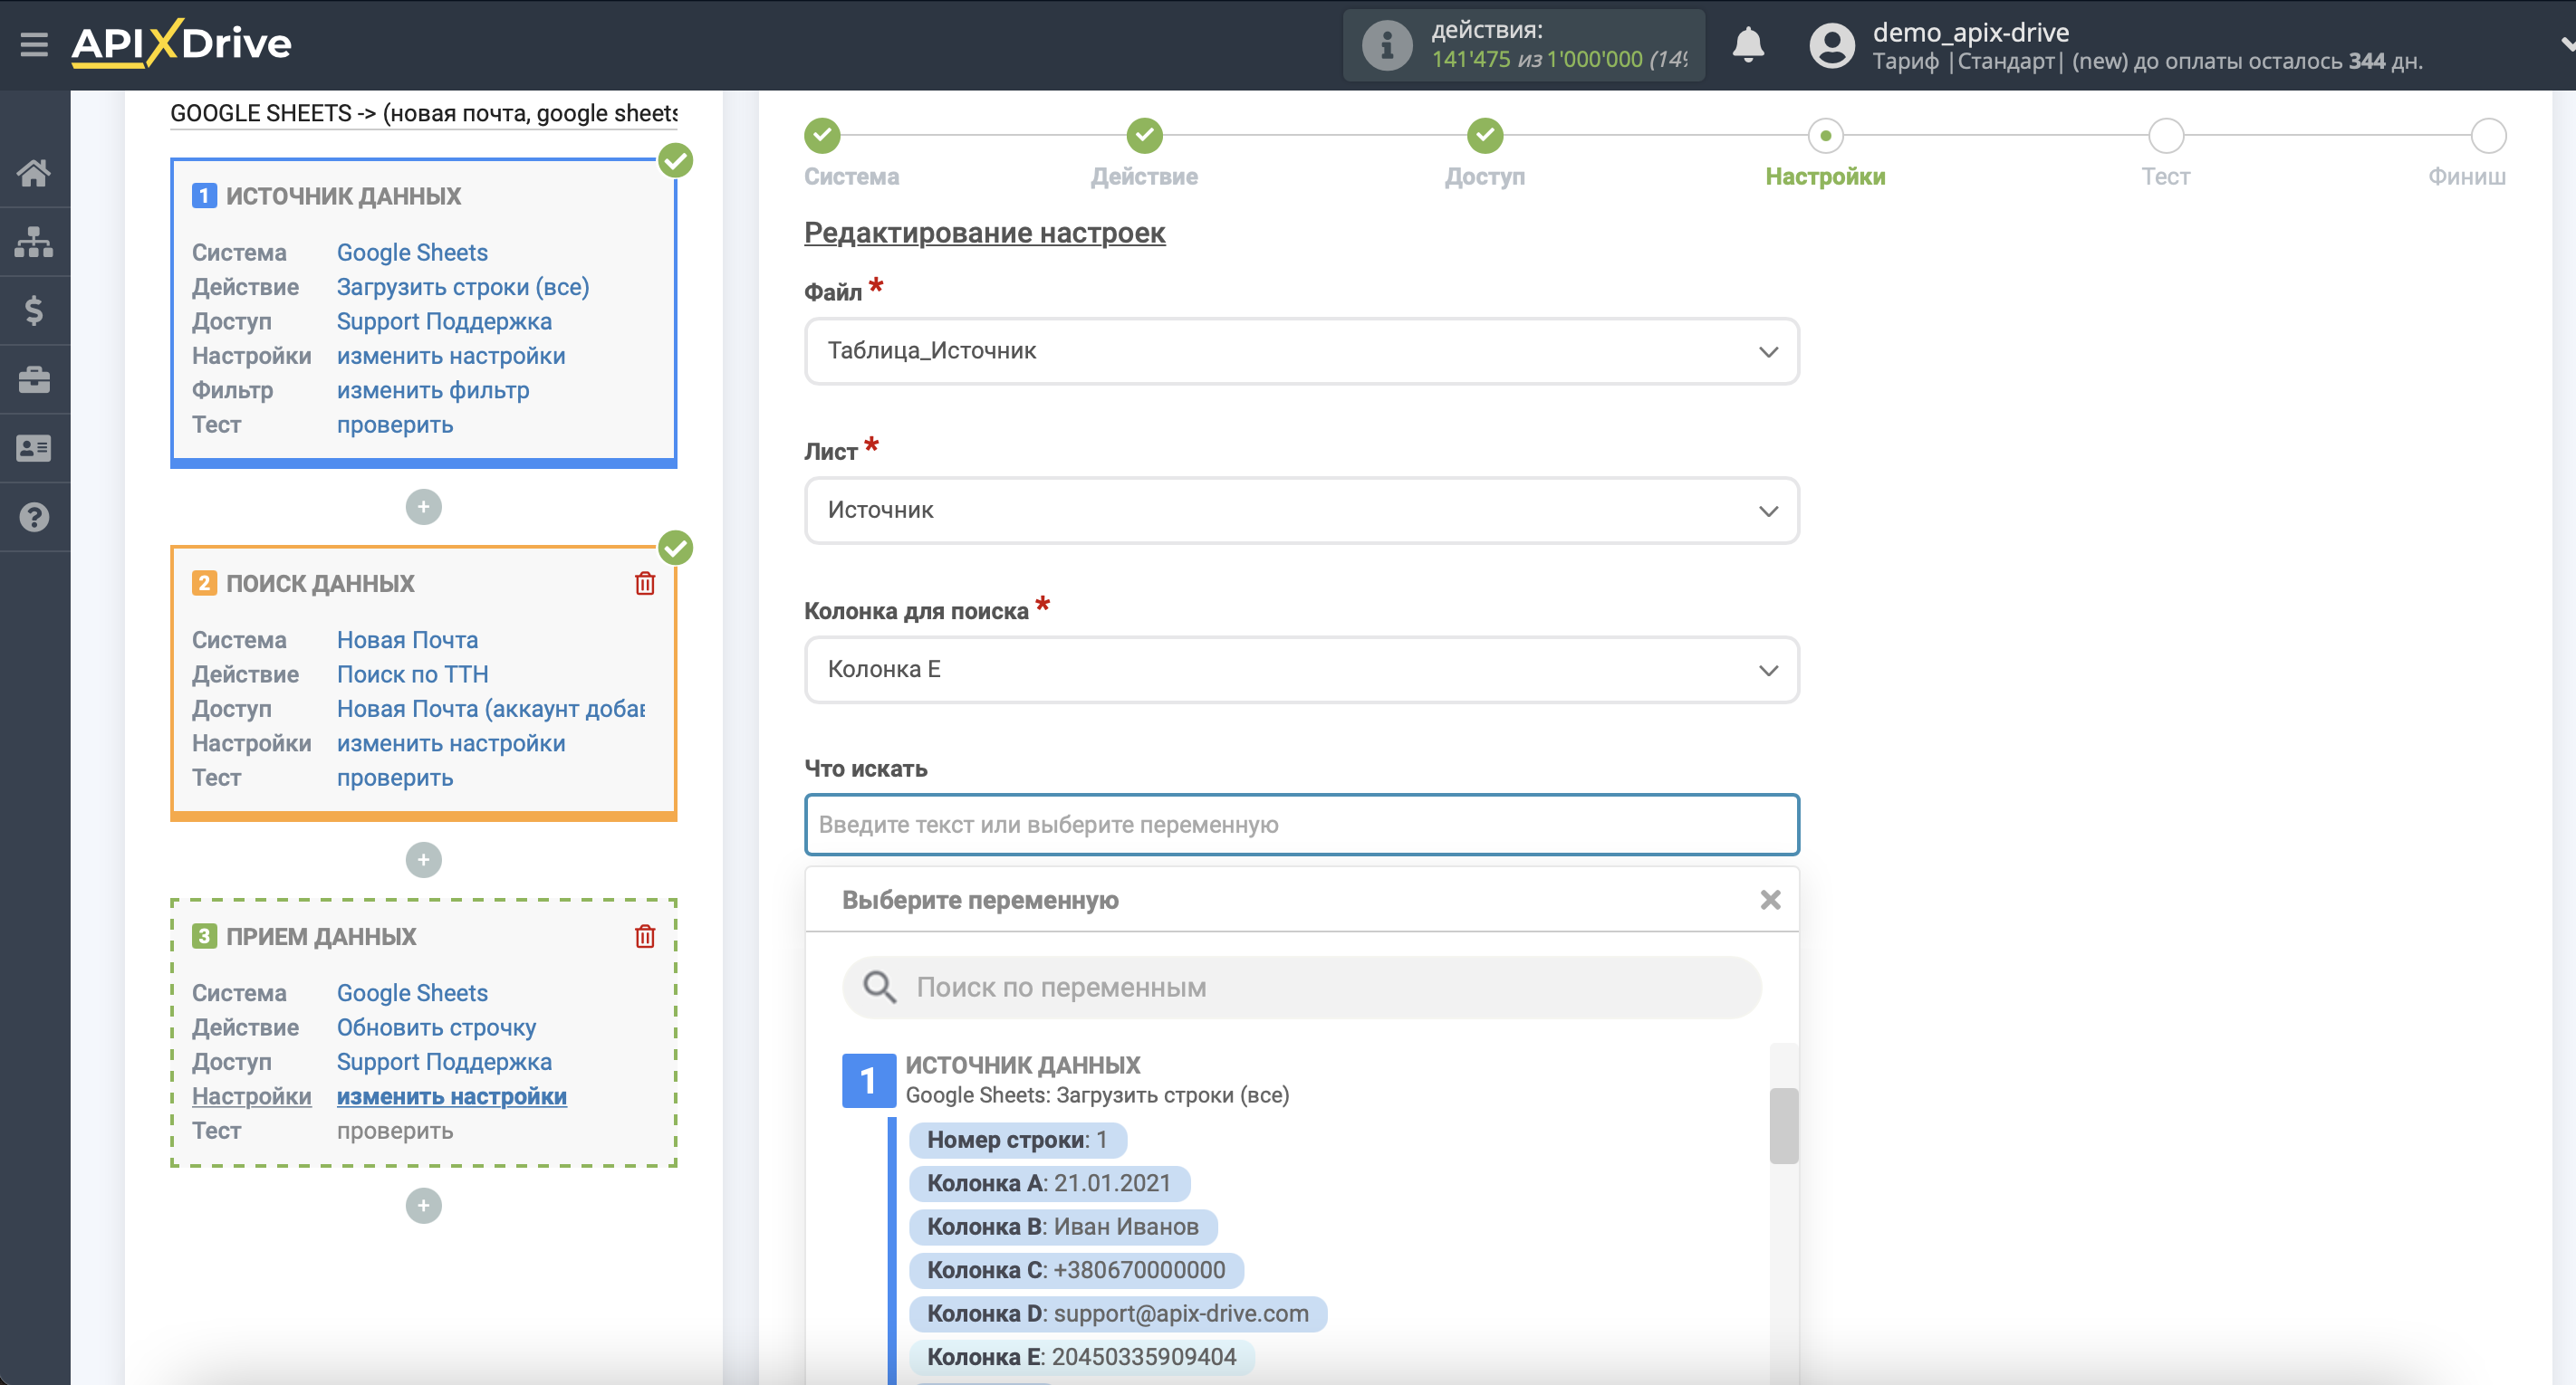Open source Google Sheets system link
2576x1385 pixels.
(412, 253)
